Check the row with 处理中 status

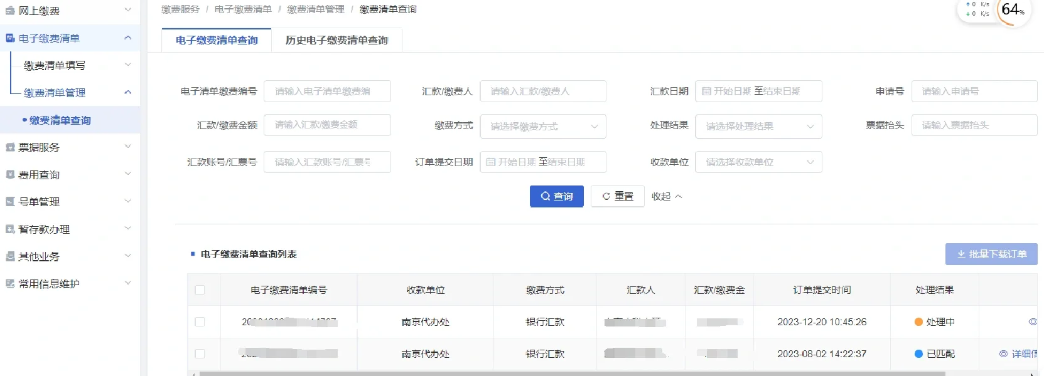point(200,322)
